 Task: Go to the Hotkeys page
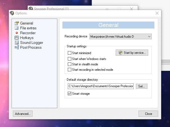pyautogui.click(x=27, y=38)
